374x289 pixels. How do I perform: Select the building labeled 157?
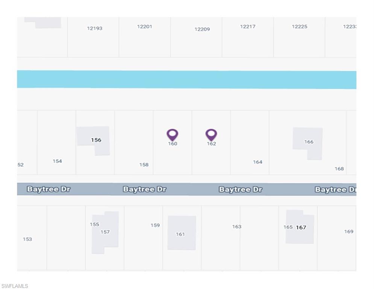click(x=105, y=232)
